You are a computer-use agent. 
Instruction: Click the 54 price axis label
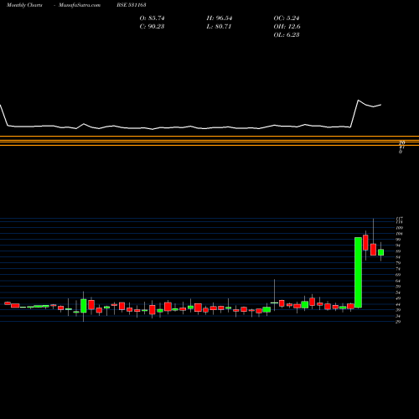click(x=398, y=292)
